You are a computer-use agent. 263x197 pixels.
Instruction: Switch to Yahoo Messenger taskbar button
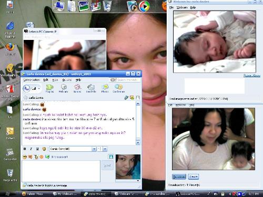33,194
